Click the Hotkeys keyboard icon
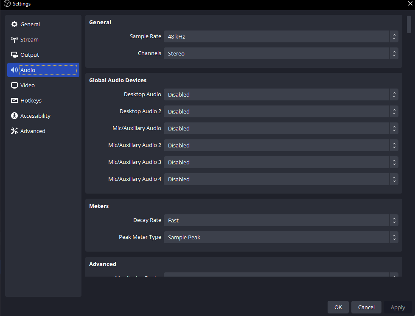Image resolution: width=415 pixels, height=316 pixels. pyautogui.click(x=14, y=100)
